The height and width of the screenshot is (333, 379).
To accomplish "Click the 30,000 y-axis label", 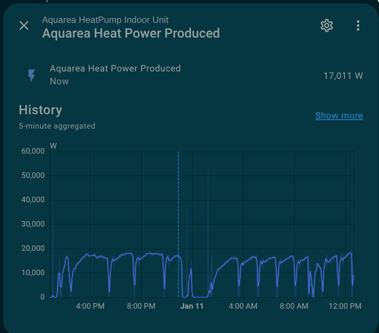I will pos(33,224).
